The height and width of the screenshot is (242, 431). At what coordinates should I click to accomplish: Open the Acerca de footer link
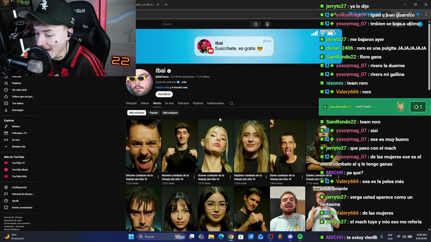tap(9, 217)
